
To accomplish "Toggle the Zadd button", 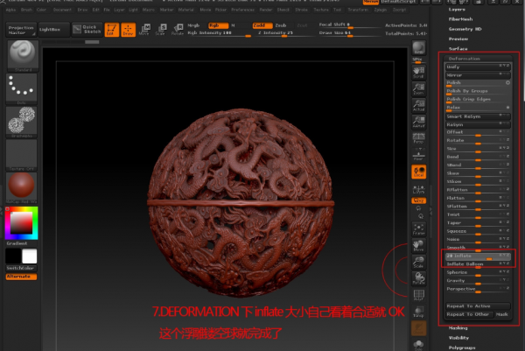I will pos(262,25).
